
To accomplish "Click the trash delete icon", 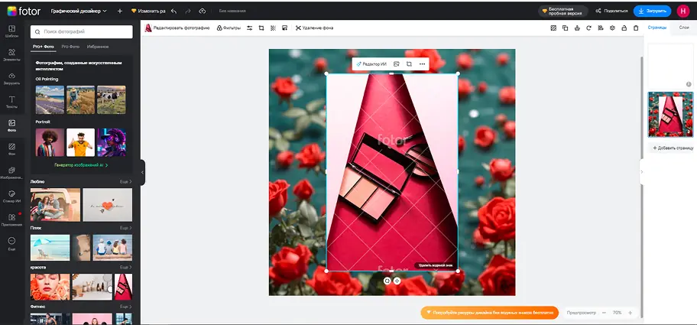I will [x=636, y=28].
